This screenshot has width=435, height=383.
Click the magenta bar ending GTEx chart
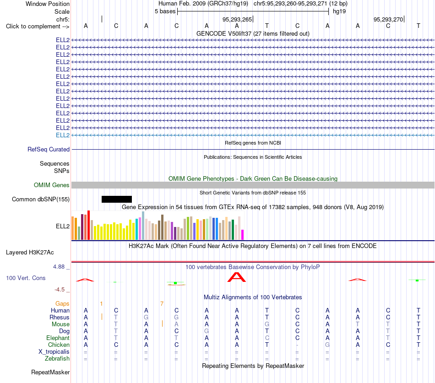point(243,235)
